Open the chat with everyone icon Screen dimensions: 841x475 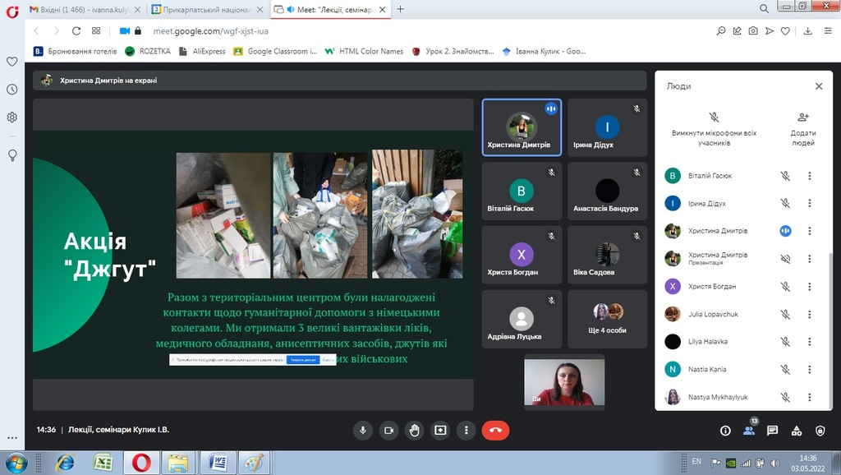pyautogui.click(x=772, y=430)
